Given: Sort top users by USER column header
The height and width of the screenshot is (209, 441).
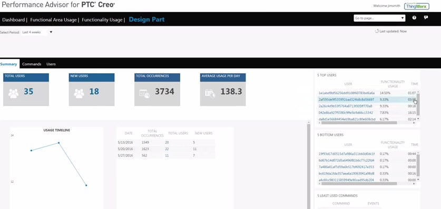Looking at the screenshot, I should [x=348, y=84].
